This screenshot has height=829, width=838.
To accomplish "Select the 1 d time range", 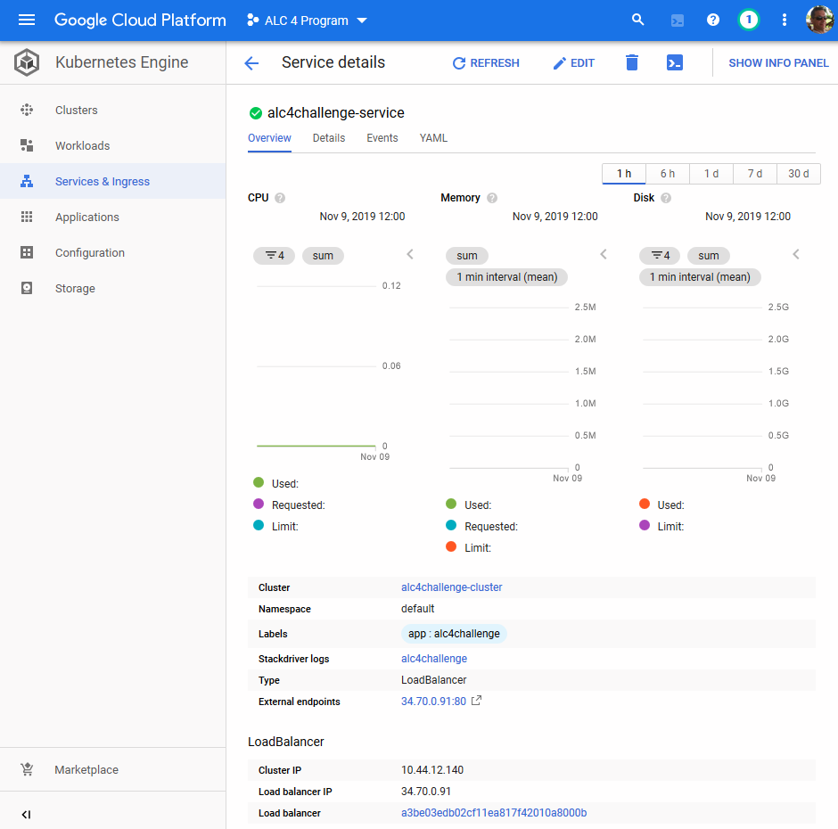I will click(711, 174).
